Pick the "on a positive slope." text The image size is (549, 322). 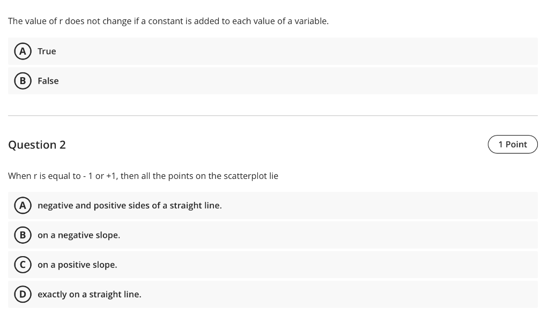(x=77, y=265)
